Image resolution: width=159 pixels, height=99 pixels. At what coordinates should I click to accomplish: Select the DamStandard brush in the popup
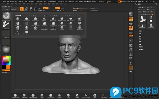coord(36,19)
